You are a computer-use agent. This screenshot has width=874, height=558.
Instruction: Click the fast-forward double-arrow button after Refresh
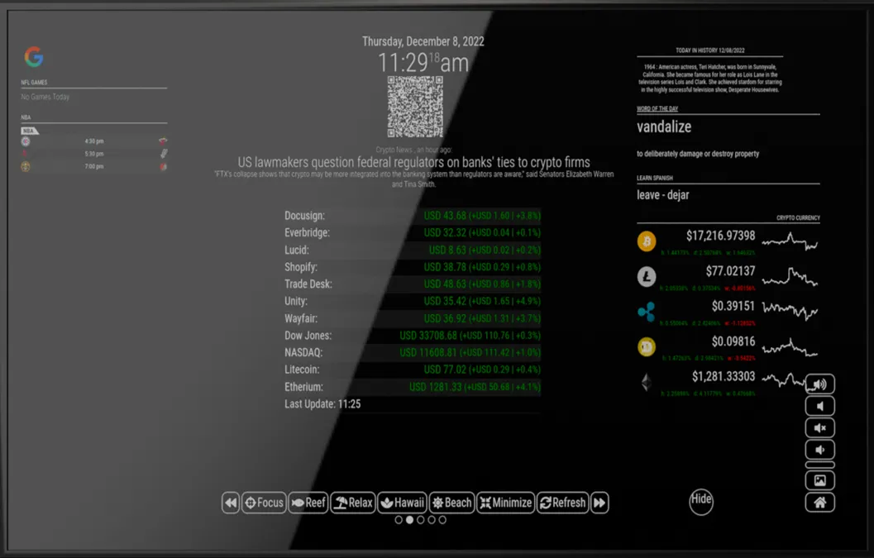599,503
